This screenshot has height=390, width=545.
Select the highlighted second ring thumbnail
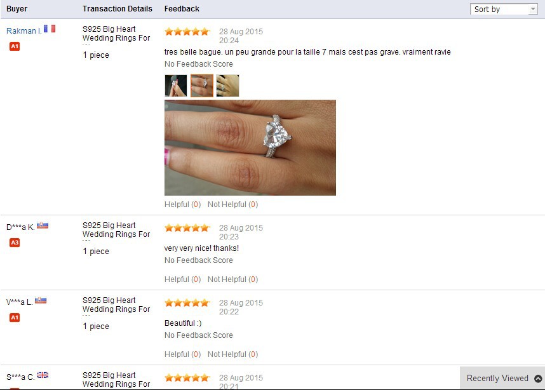click(x=202, y=86)
